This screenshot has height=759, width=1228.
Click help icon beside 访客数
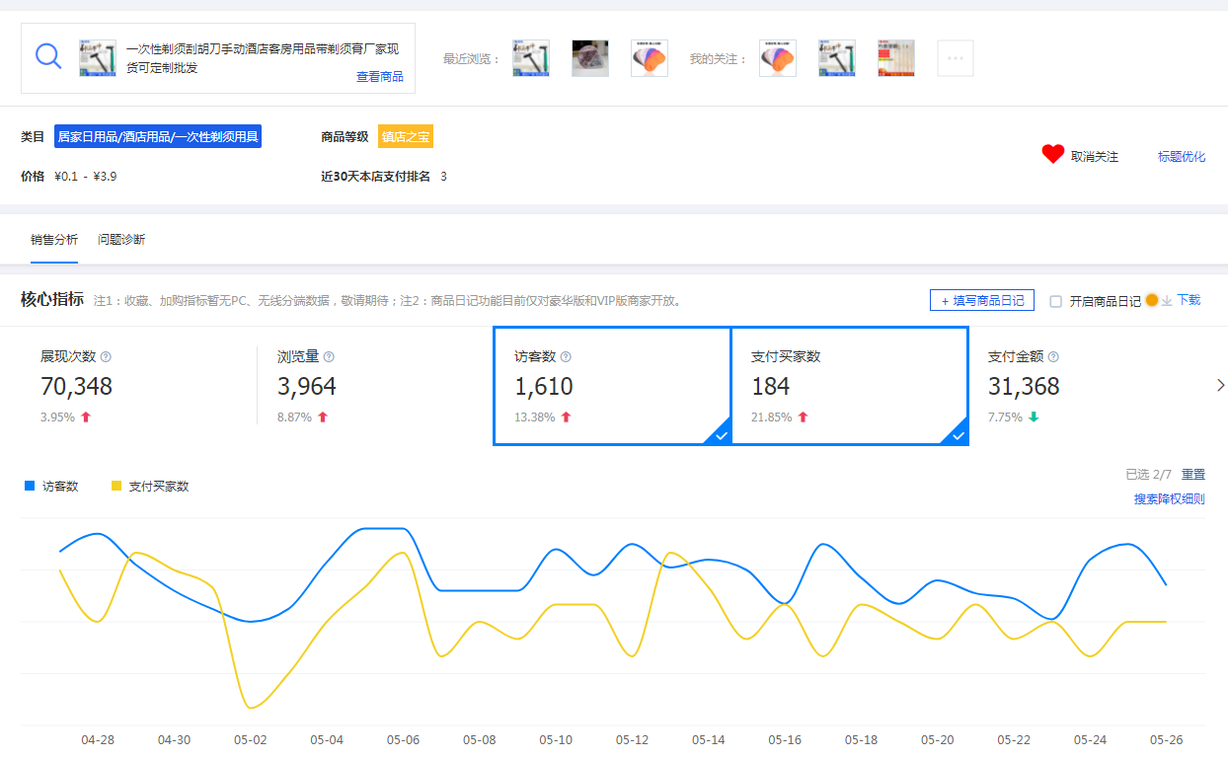click(566, 357)
